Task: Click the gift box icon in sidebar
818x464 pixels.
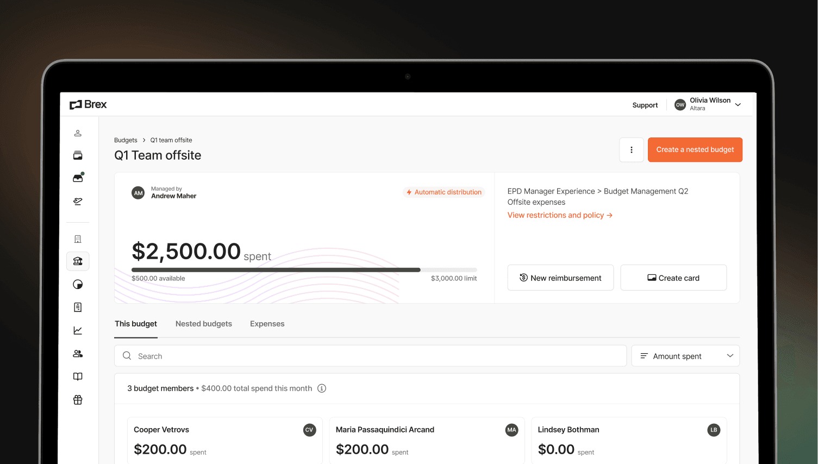Action: [x=78, y=400]
